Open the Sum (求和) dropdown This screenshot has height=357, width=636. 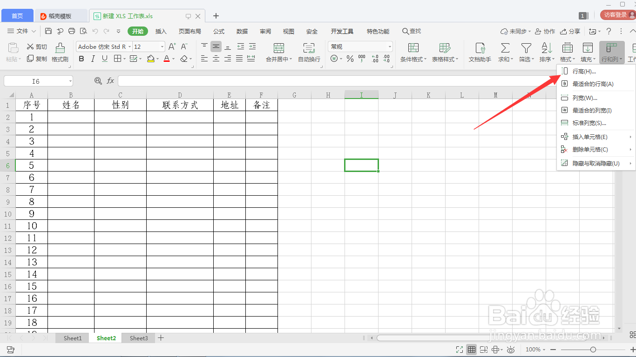click(505, 59)
